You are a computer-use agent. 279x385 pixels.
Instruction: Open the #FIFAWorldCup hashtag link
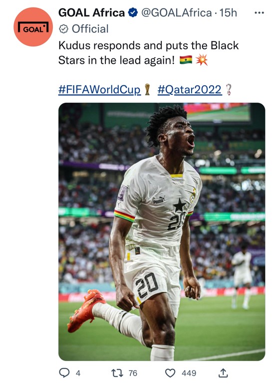[x=99, y=89]
